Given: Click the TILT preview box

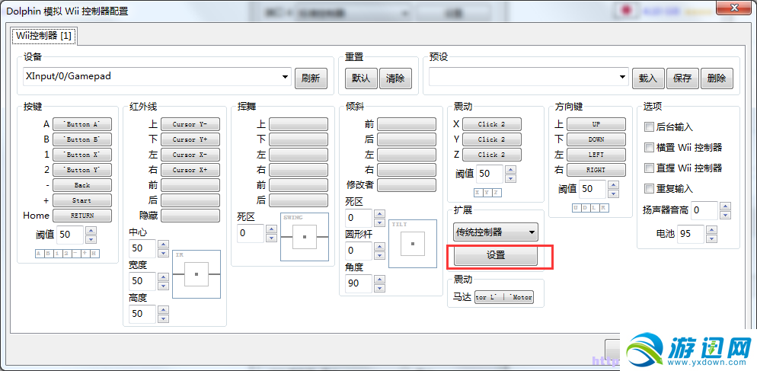Looking at the screenshot, I should point(413,244).
